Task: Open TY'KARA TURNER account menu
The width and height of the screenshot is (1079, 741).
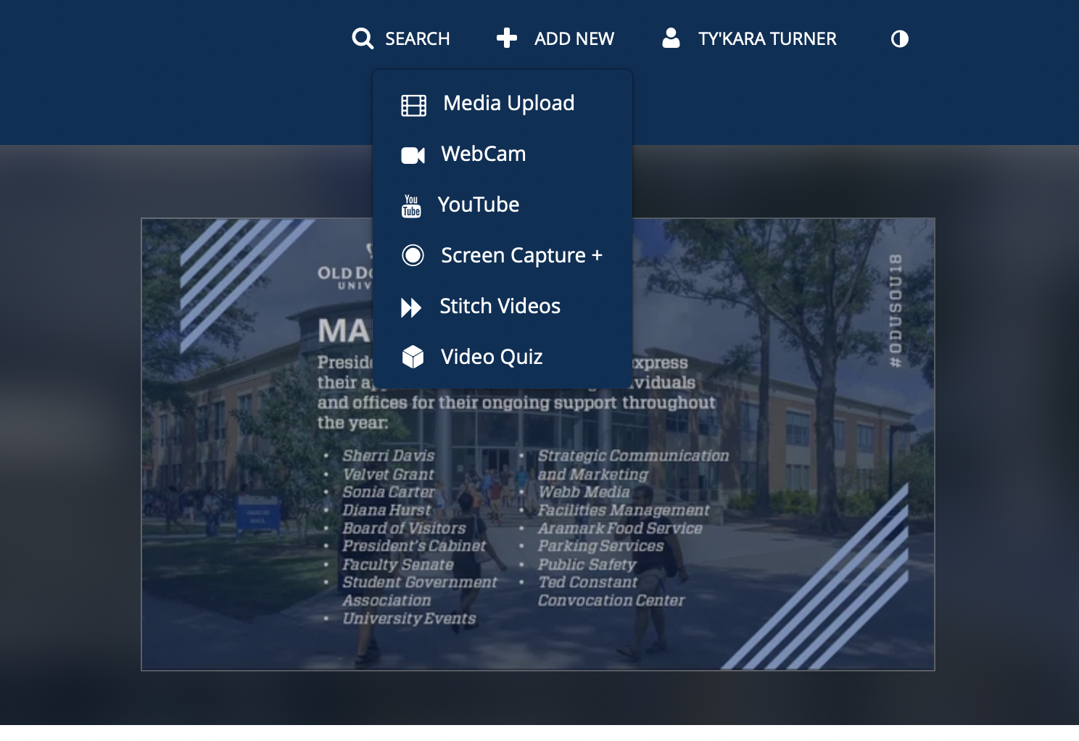Action: coord(767,39)
